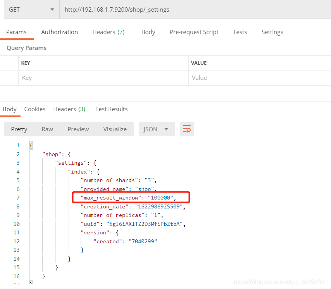Switch response view to Raw
Image resolution: width=331 pixels, height=289 pixels.
click(47, 129)
